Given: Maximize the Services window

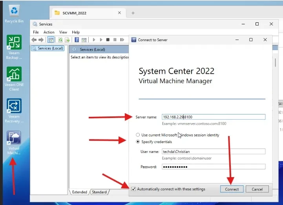Looking at the screenshot, I should [x=257, y=24].
